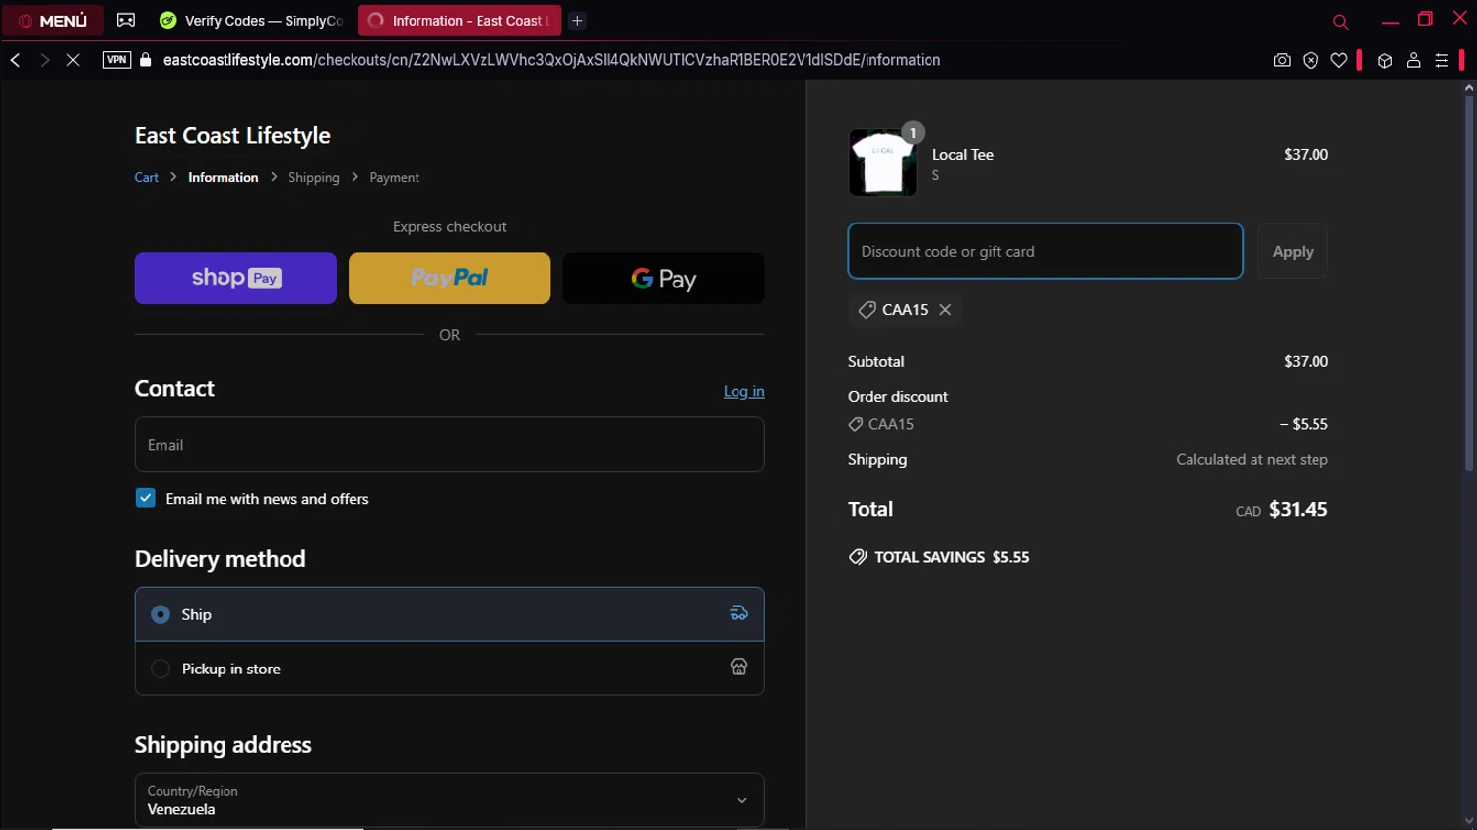
Task: Click the scrollbar up arrow
Action: [1468, 88]
